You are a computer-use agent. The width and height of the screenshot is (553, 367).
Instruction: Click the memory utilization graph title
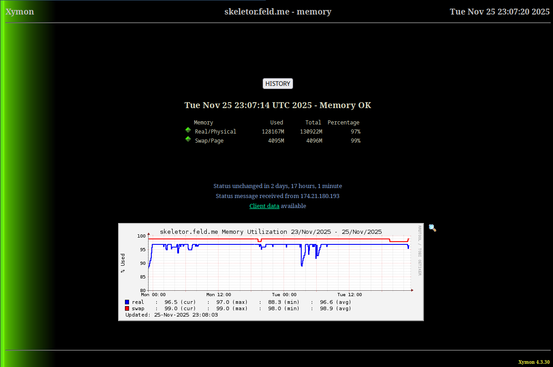tap(270, 232)
